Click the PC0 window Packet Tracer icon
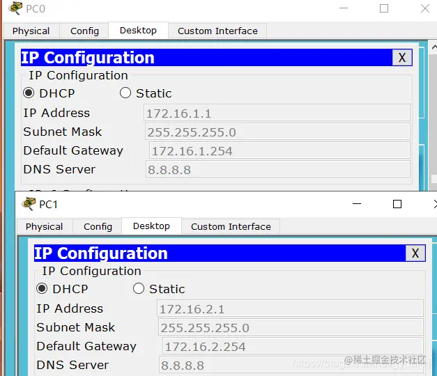 pyautogui.click(x=15, y=8)
